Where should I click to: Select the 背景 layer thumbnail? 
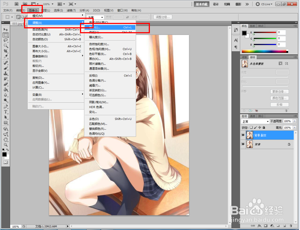249,144
